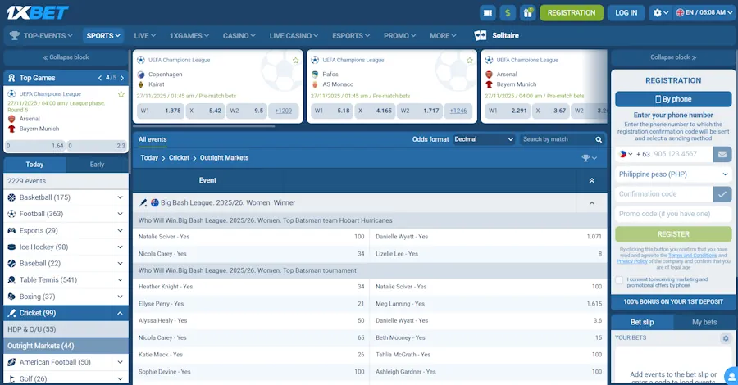Select the All events tab
This screenshot has width=738, height=385.
click(x=153, y=139)
